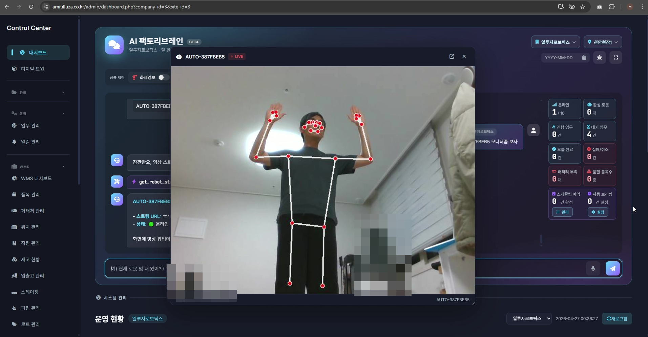This screenshot has width=648, height=337.
Task: Enter fullscreen view via expand icon
Action: (x=616, y=57)
